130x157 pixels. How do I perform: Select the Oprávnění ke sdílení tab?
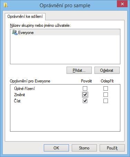pyautogui.click(x=25, y=16)
